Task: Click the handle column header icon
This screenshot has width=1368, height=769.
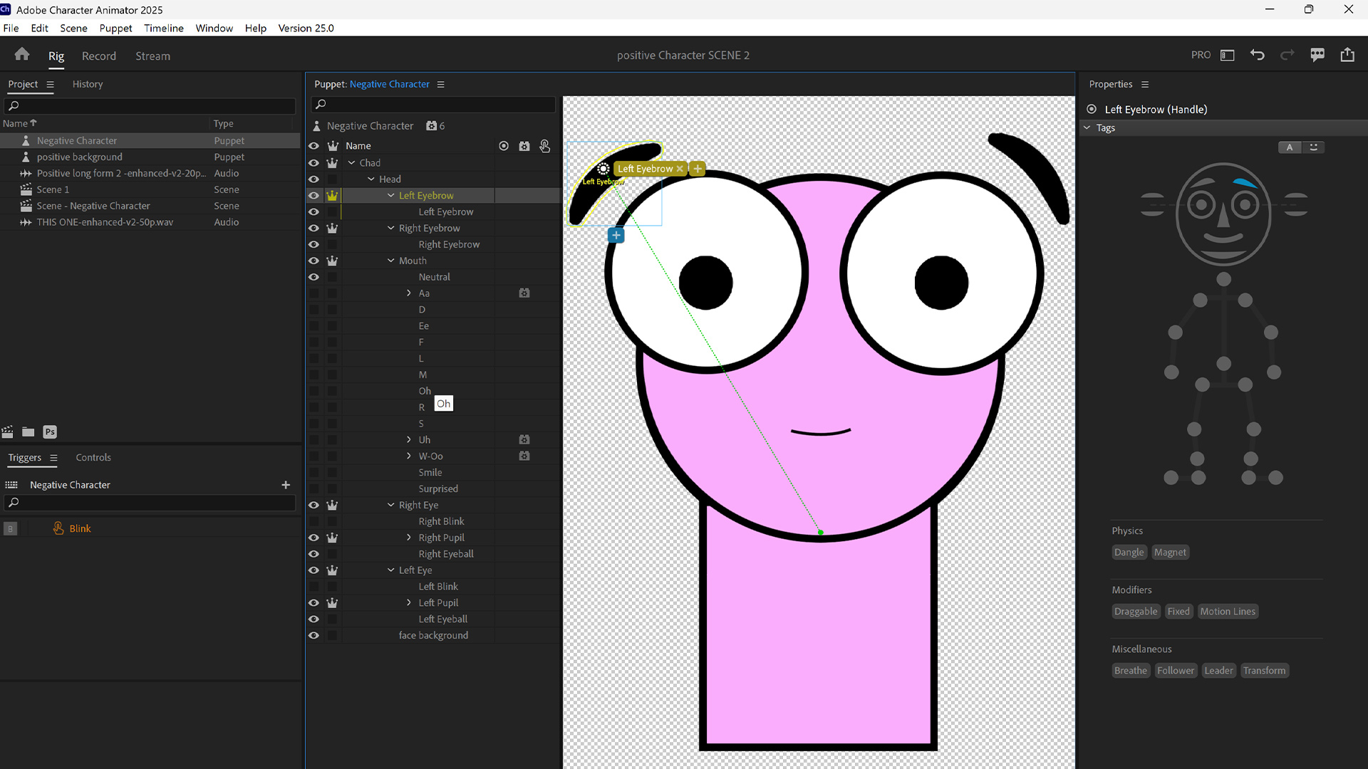Action: [x=504, y=146]
